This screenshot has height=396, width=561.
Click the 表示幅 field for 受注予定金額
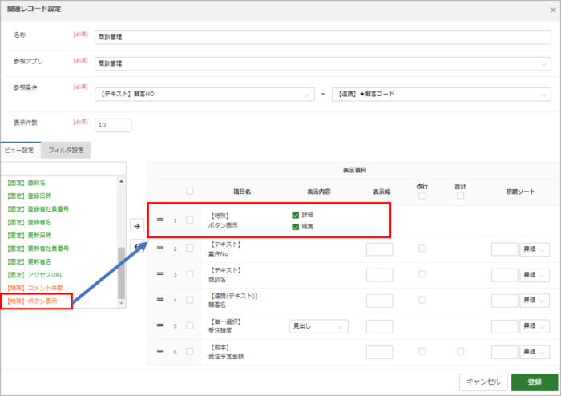pyautogui.click(x=380, y=352)
